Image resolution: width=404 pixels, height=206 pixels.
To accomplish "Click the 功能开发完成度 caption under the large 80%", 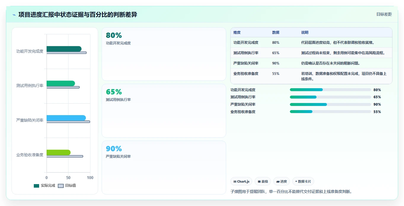I will click(118, 43).
